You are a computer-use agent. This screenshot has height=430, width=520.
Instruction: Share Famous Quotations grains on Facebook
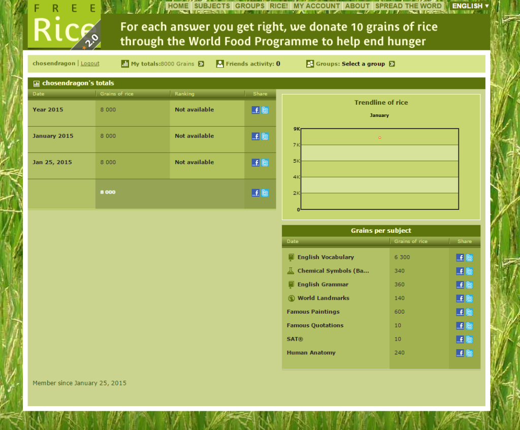[x=460, y=326]
